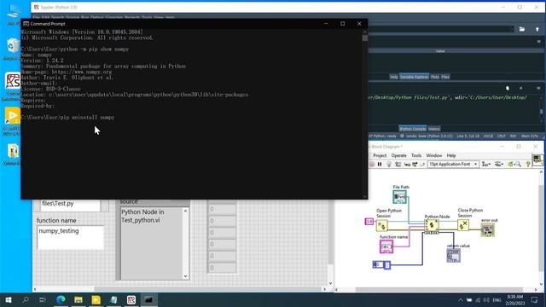Click console interrupt kernel square icon
This screenshot has height=307, width=546.
521,89
